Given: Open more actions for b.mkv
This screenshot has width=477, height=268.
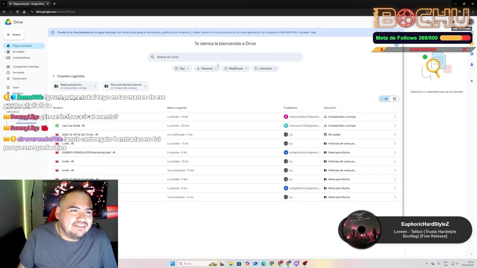Looking at the screenshot, I should (x=395, y=162).
